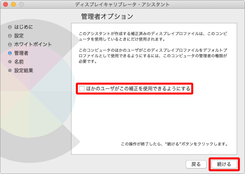245x174 pixels.
Task: Select the ホワイトポイント step in sidebar
Action: (x=33, y=44)
